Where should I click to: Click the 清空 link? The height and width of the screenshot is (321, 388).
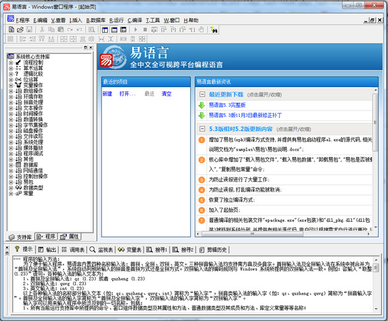(x=167, y=94)
